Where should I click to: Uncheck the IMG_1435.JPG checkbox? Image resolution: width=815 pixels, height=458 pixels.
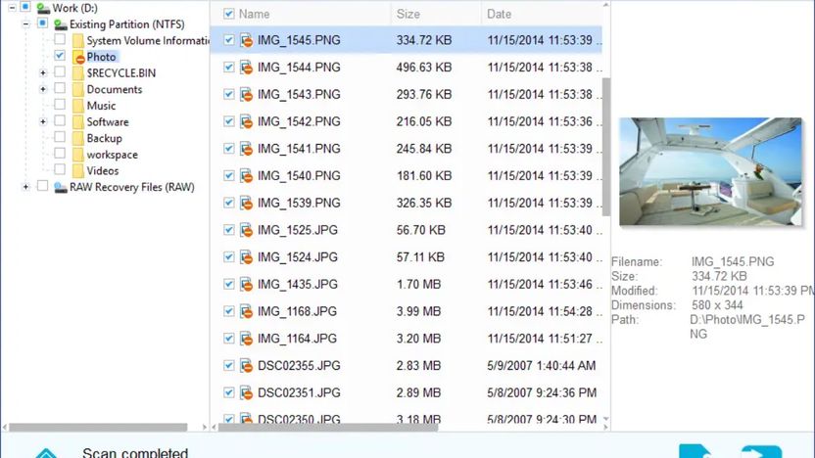point(228,284)
